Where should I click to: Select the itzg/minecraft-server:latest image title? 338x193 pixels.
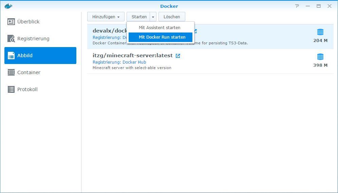click(x=133, y=56)
